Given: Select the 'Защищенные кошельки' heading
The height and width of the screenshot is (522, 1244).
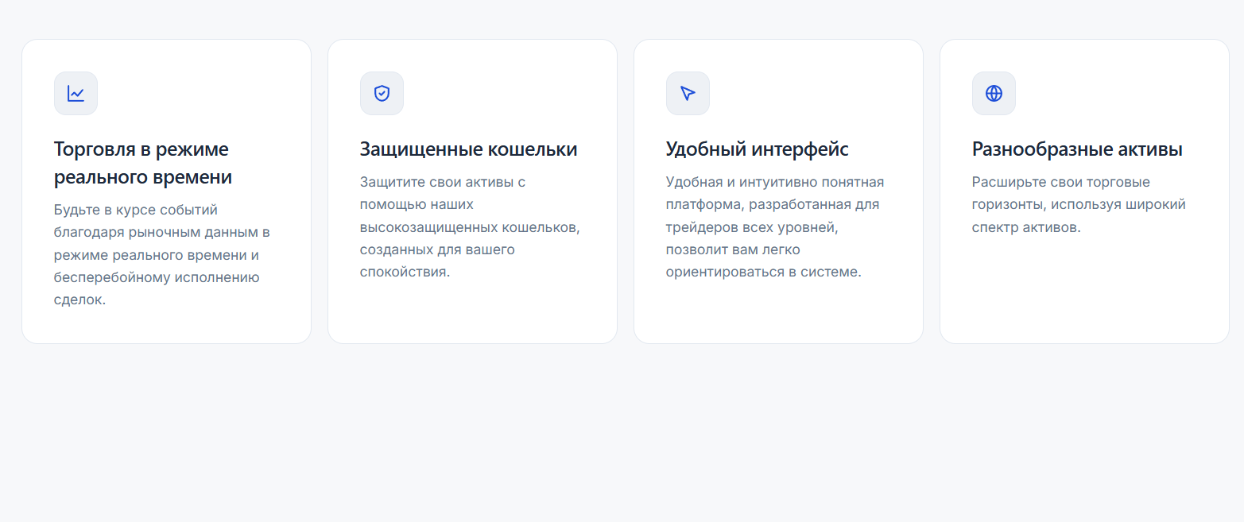Looking at the screenshot, I should [469, 149].
